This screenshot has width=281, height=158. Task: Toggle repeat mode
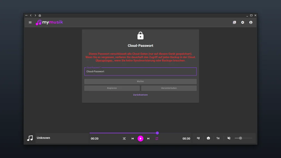coord(157,138)
